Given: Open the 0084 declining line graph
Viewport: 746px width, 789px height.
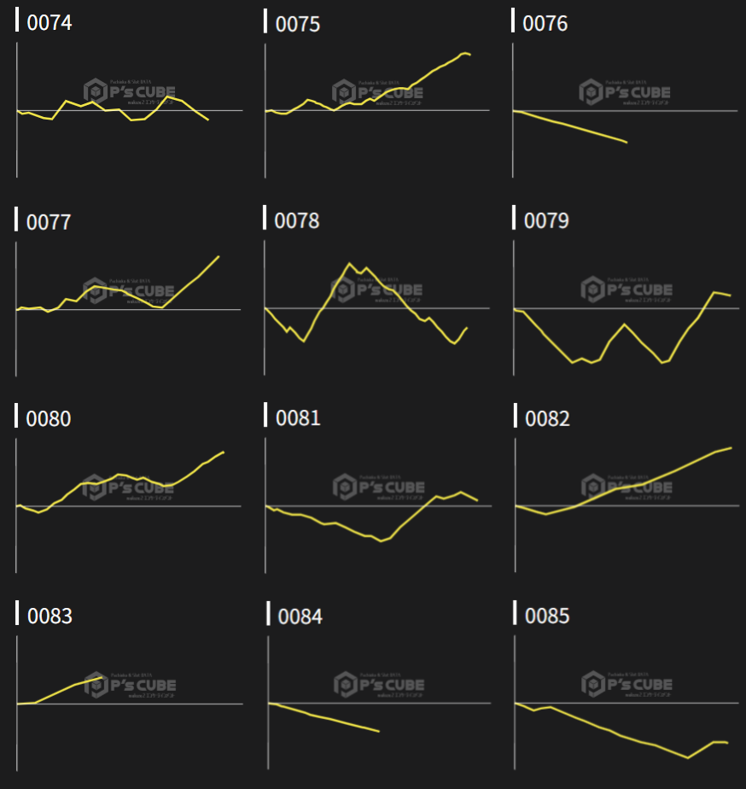Looking at the screenshot, I should [x=324, y=717].
